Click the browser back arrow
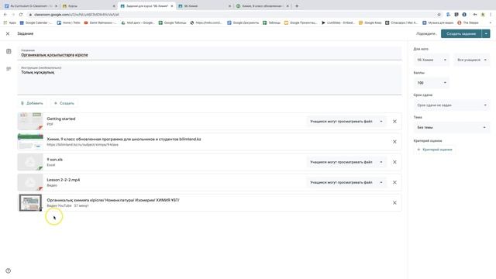The width and height of the screenshot is (496, 279). (x=5, y=15)
